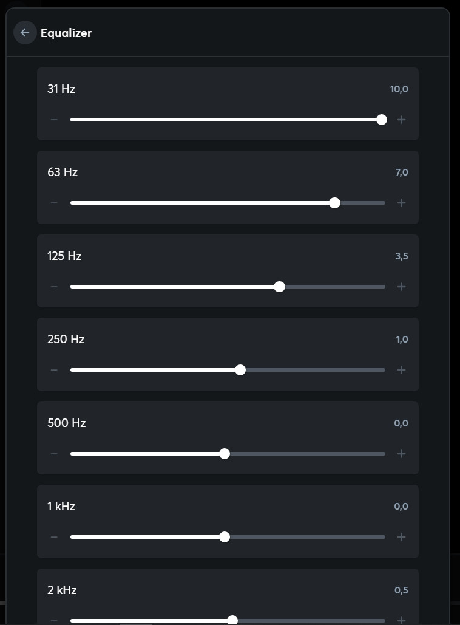This screenshot has height=625, width=460.
Task: Click the 1 kHz slider thumb
Action: click(x=225, y=537)
